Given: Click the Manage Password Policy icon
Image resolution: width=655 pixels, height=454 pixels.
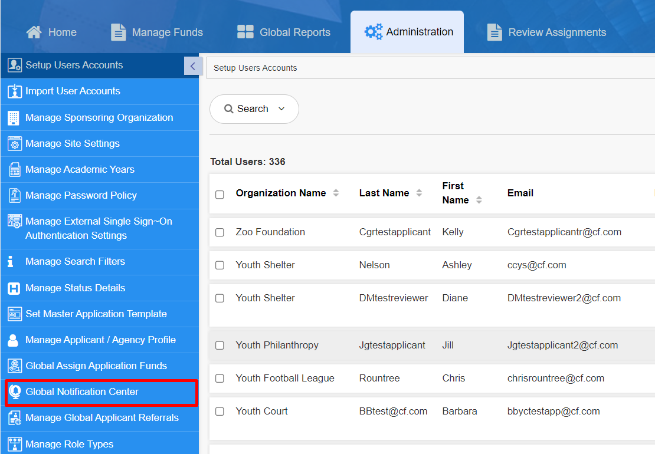Looking at the screenshot, I should [x=14, y=196].
